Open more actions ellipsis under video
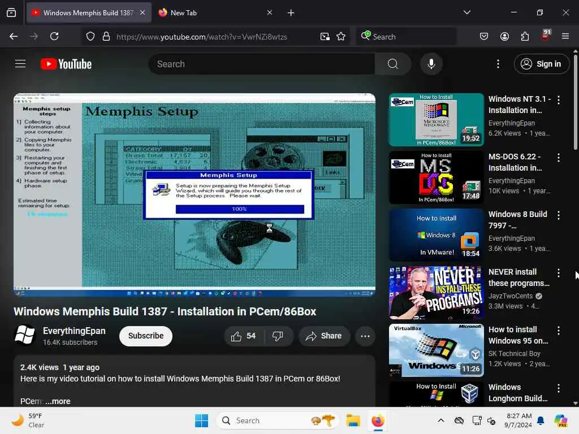Screen dimensions: 579x434 point(365,336)
